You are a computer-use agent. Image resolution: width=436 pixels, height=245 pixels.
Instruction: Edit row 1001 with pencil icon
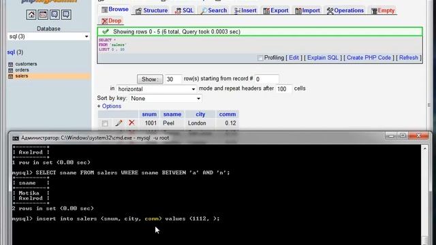tap(119, 122)
